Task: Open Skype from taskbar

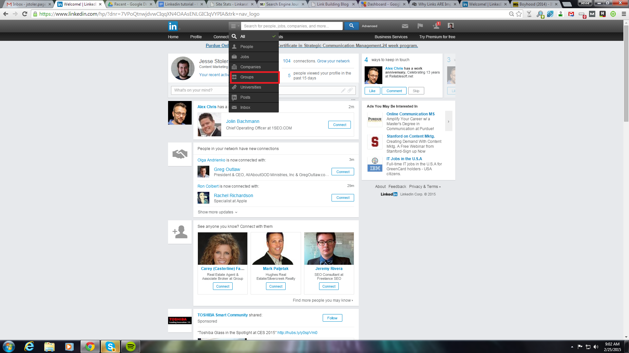Action: 110,346
